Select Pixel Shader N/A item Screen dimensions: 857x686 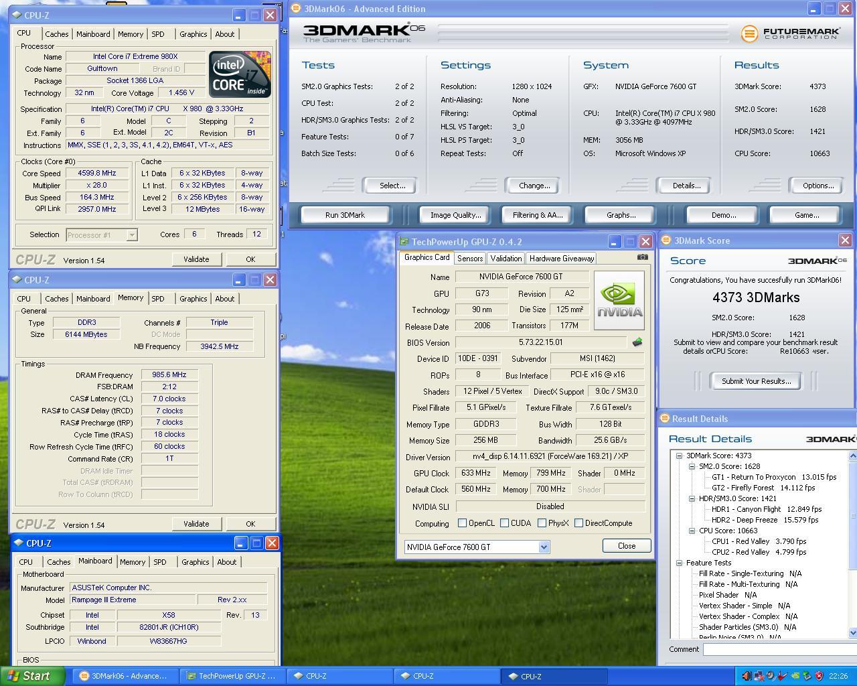point(728,595)
